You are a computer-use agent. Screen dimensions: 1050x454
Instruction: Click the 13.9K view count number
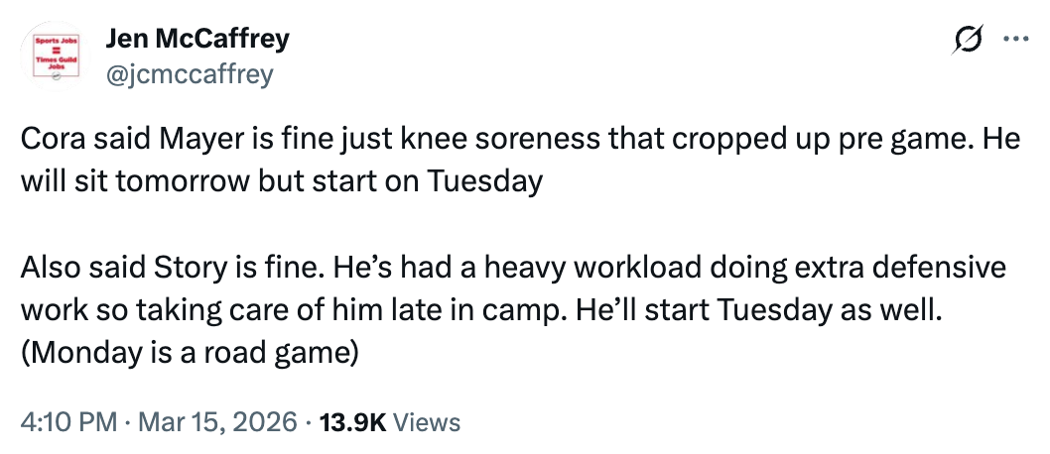point(351,422)
